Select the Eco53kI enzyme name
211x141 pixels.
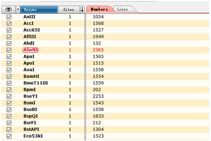pyautogui.click(x=33, y=136)
